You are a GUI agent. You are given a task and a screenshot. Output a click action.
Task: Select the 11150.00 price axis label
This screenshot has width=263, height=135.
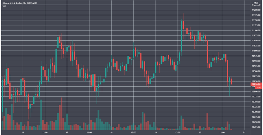(256, 20)
